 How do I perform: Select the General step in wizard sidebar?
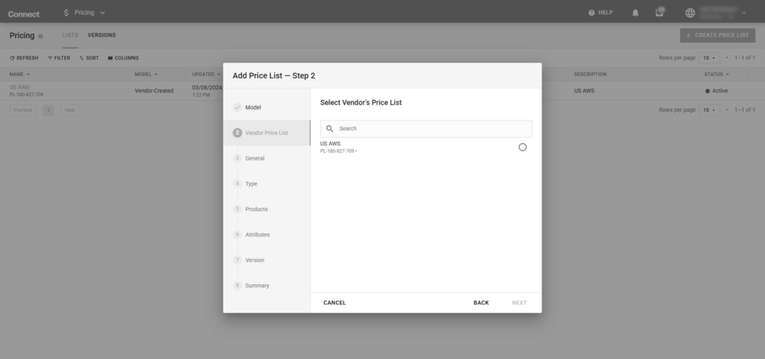click(x=254, y=158)
